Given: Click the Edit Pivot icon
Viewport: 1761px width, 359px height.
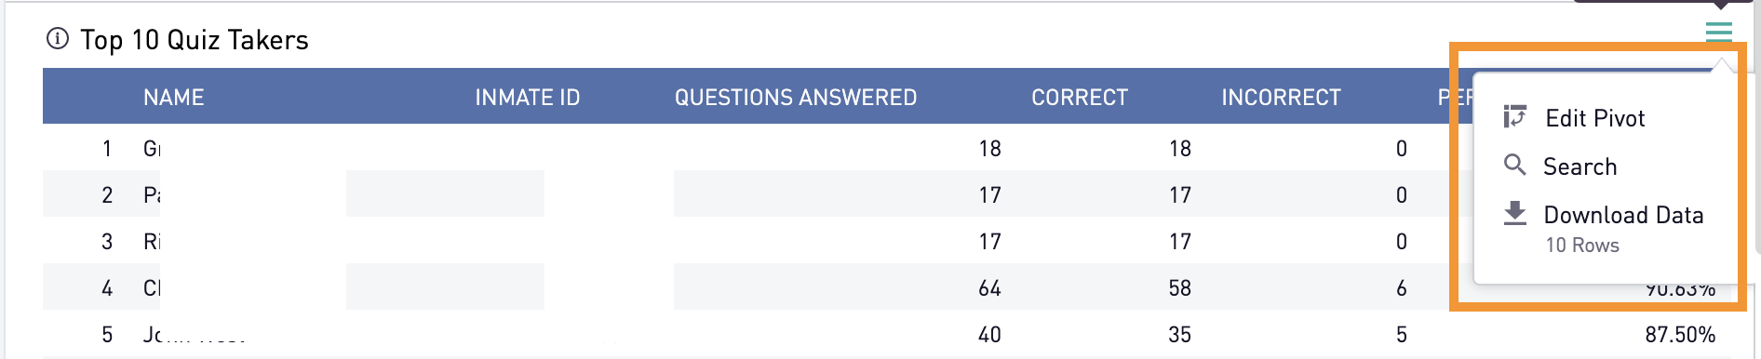Looking at the screenshot, I should pyautogui.click(x=1515, y=117).
